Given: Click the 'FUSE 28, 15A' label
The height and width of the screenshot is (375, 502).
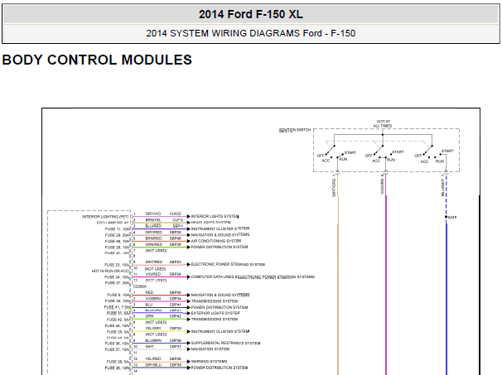Looking at the screenshot, I should (117, 248).
